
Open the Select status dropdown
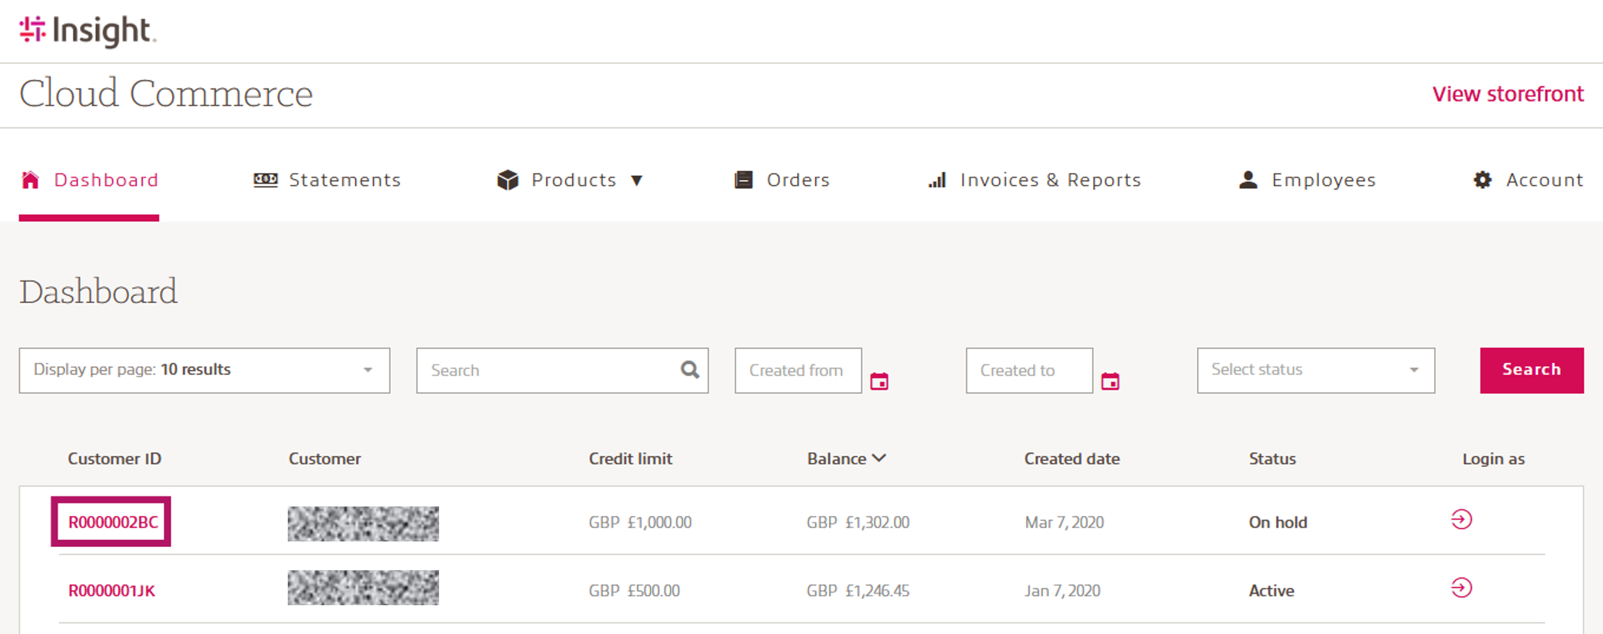point(1315,370)
